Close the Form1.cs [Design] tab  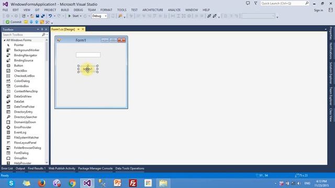[83, 29]
